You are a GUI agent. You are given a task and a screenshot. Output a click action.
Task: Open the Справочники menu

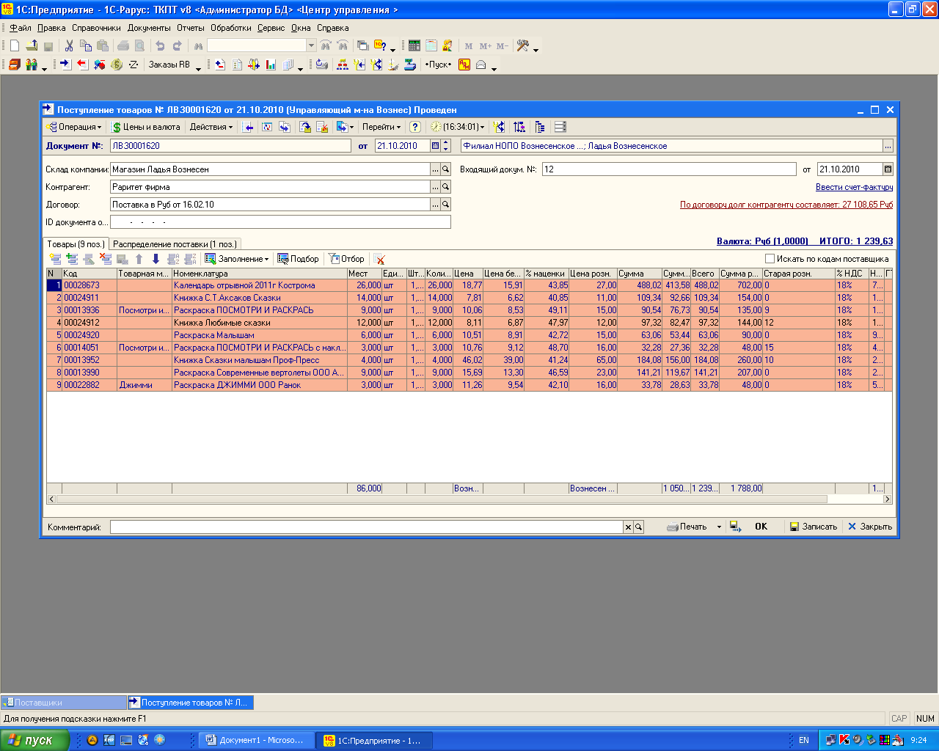(x=96, y=28)
